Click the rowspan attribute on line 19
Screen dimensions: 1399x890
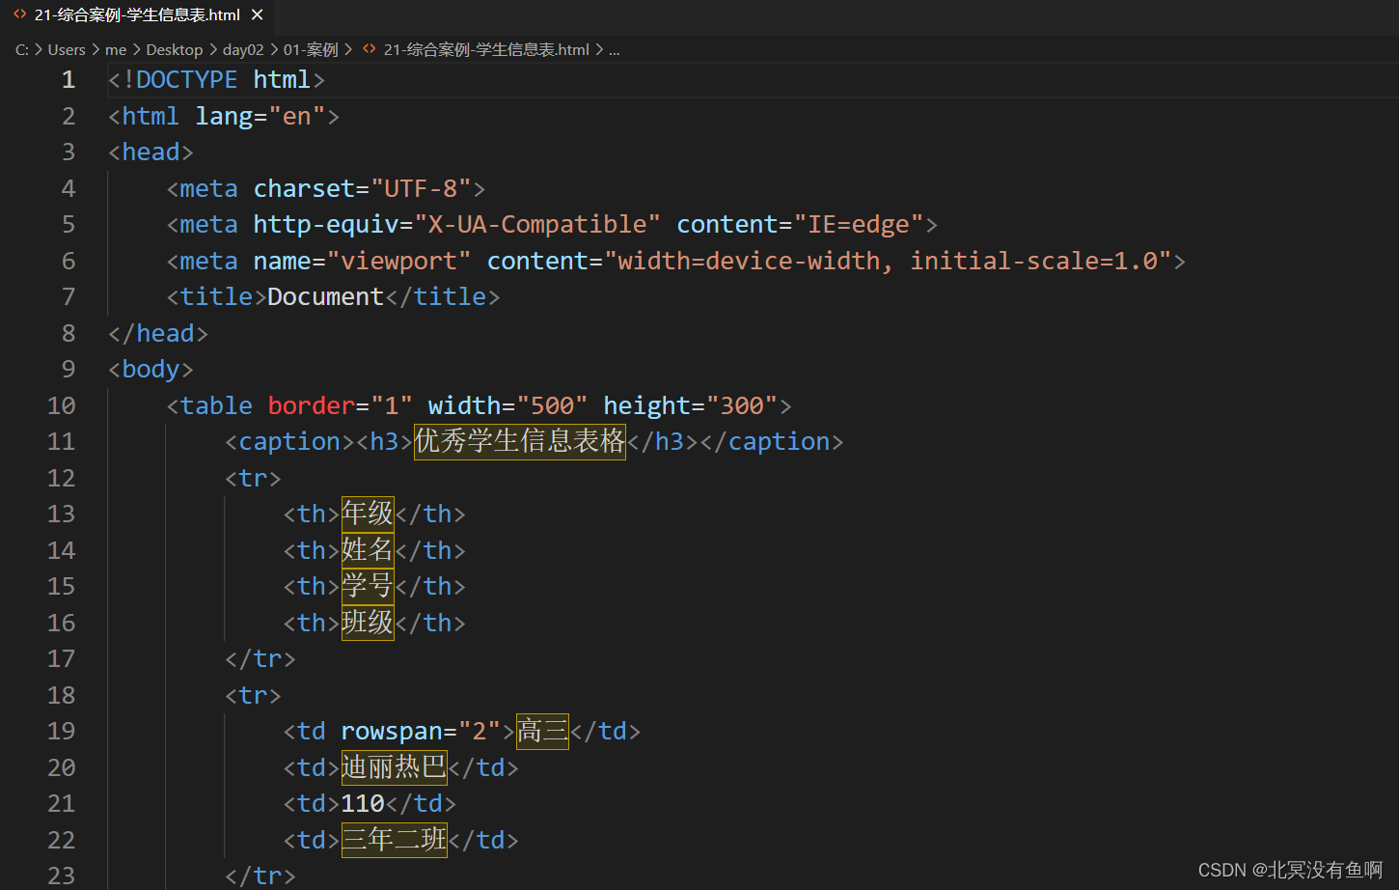click(x=392, y=731)
